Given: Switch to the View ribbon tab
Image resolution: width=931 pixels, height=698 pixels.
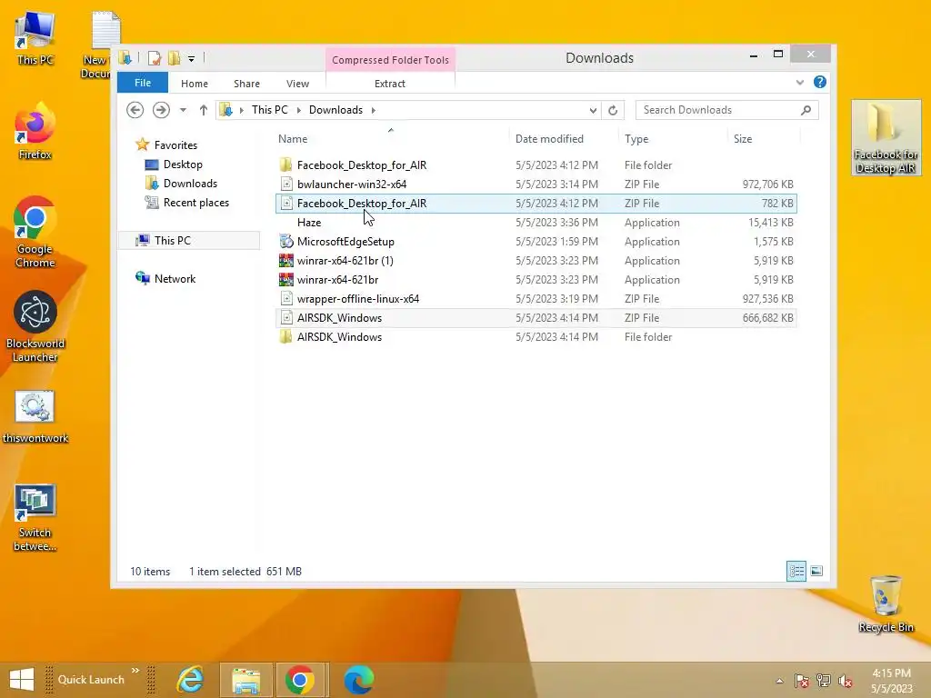Looking at the screenshot, I should (x=297, y=84).
